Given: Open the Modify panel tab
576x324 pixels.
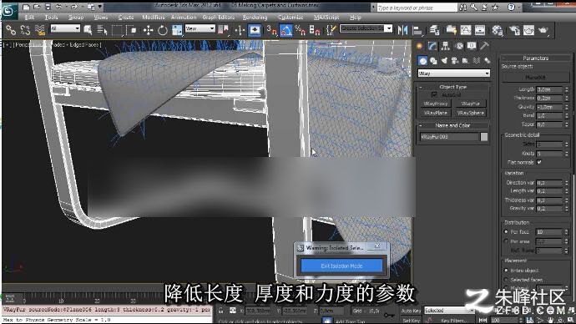Looking at the screenshot, I should pos(432,46).
